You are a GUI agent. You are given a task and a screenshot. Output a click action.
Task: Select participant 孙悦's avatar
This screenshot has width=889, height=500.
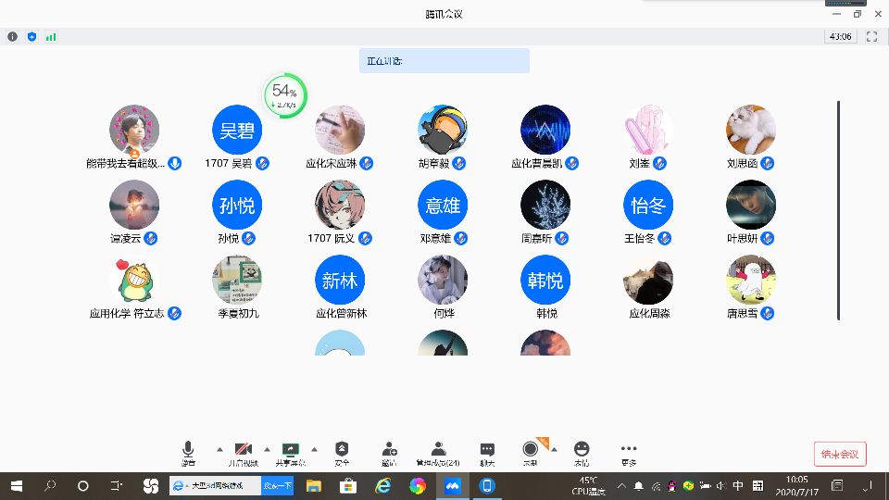(237, 205)
